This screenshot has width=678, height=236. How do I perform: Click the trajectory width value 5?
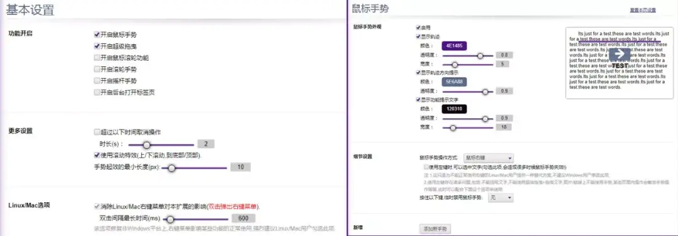pos(502,64)
